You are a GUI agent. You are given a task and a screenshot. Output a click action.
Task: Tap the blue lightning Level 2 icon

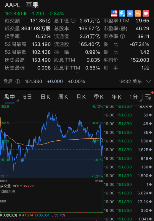pyautogui.click(x=122, y=14)
